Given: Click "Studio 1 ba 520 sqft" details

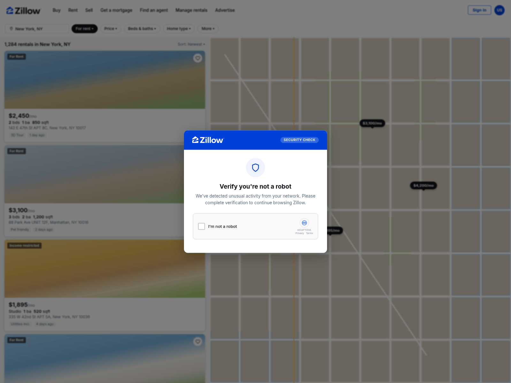Looking at the screenshot, I should pos(29,312).
